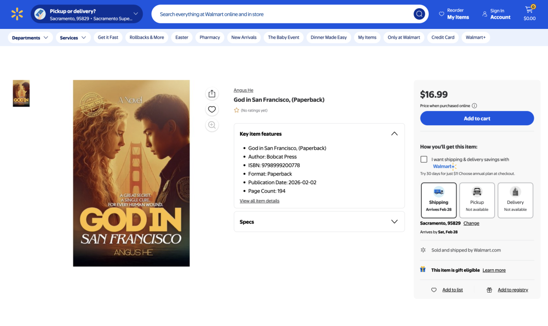Screen dimensions: 548x326
Task: Select the Pickup fulfillment option
Action: (476, 200)
